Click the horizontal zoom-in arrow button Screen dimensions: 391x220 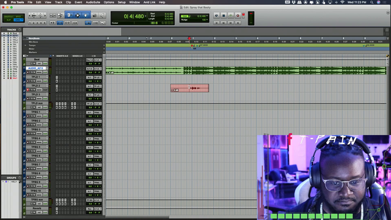click(45, 15)
